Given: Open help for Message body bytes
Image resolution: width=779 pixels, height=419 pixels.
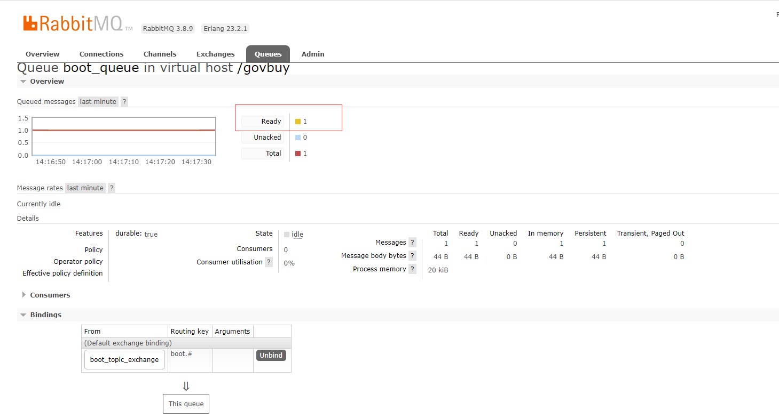Looking at the screenshot, I should point(412,256).
